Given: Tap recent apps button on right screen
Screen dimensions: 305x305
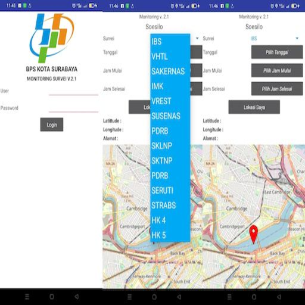Looking at the screenshot, I should click(229, 297).
